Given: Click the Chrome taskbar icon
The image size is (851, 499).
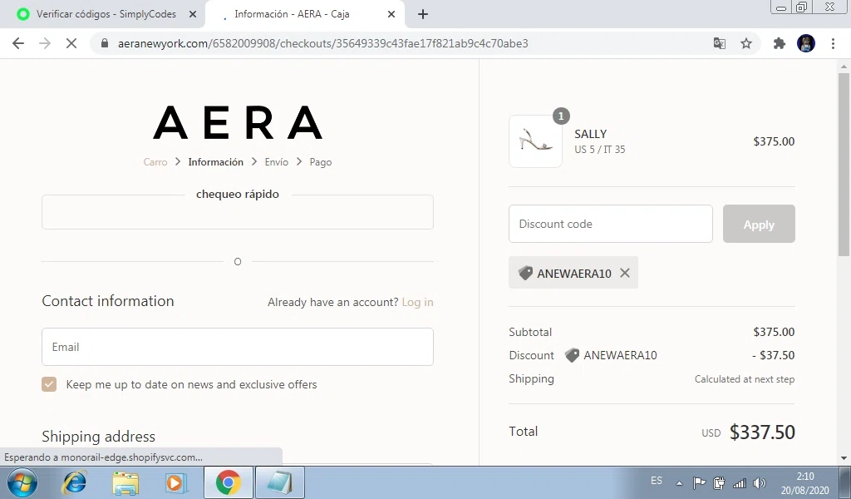Looking at the screenshot, I should pos(228,482).
